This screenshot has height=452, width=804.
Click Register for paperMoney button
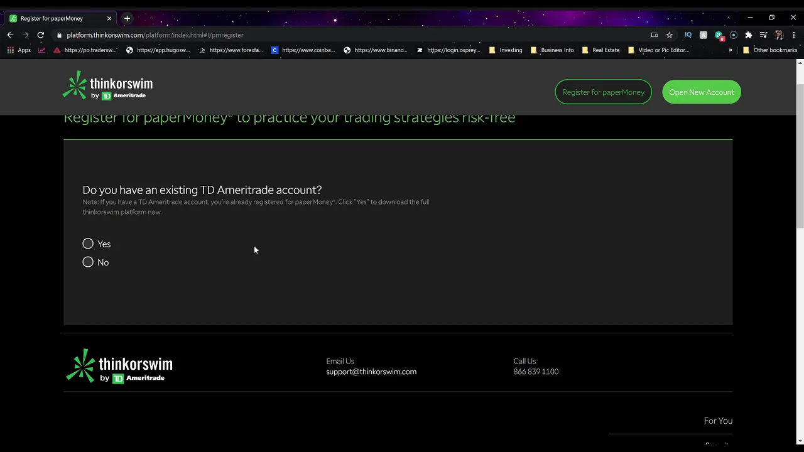click(x=603, y=92)
